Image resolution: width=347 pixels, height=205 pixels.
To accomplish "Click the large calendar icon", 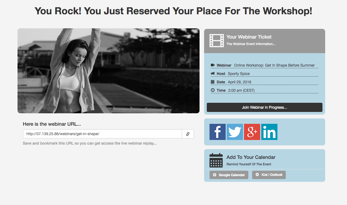I will 216,160.
